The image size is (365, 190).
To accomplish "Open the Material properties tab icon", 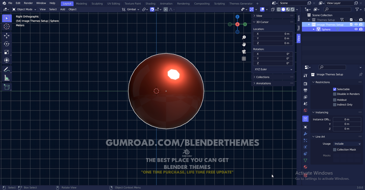I will click(305, 167).
